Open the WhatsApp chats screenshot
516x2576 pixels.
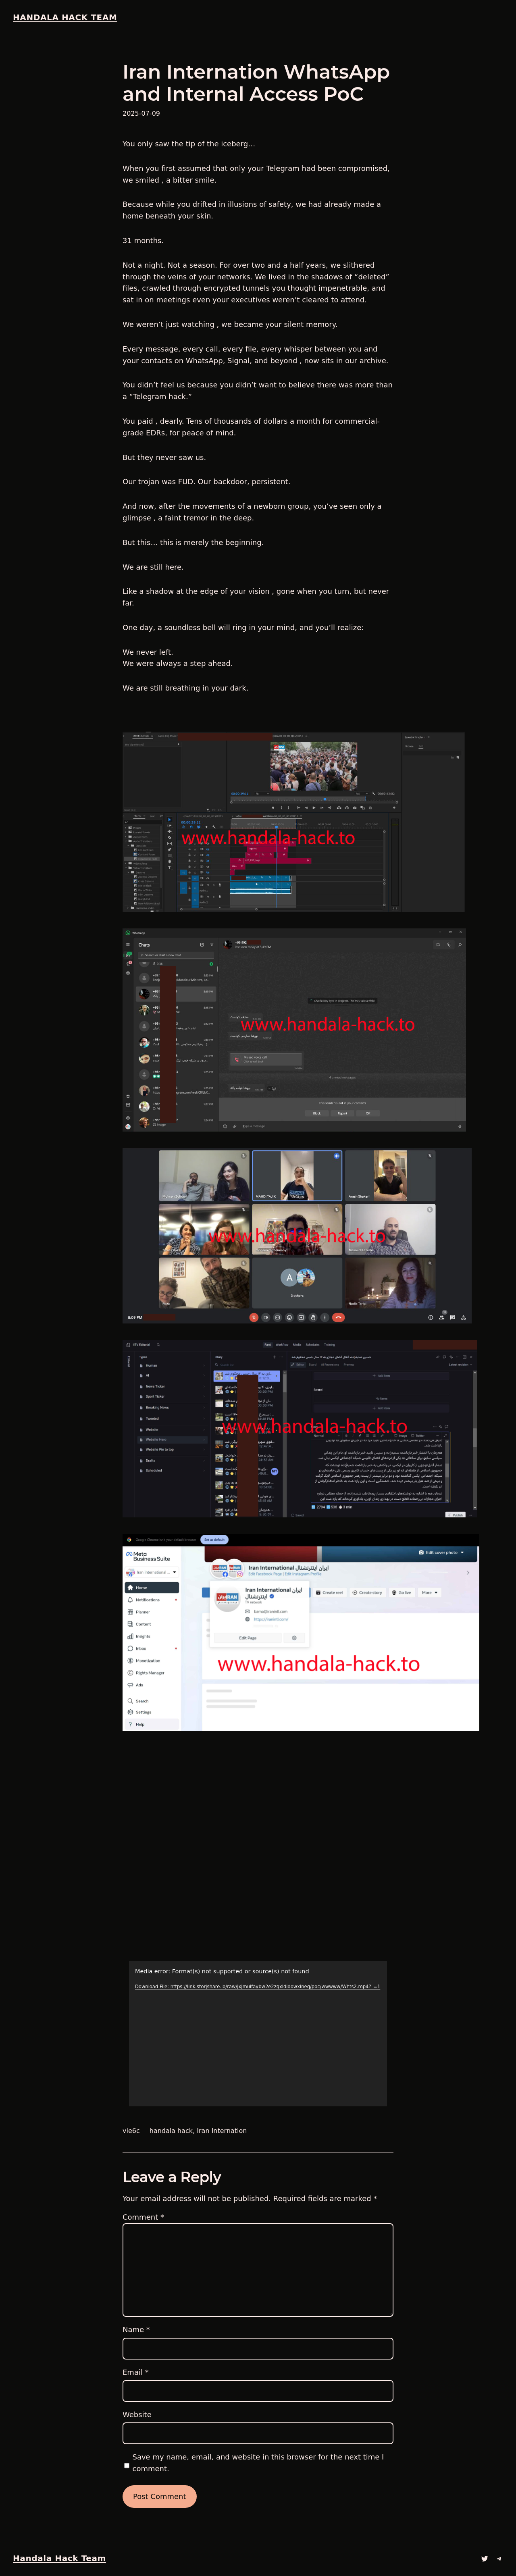tap(294, 1029)
